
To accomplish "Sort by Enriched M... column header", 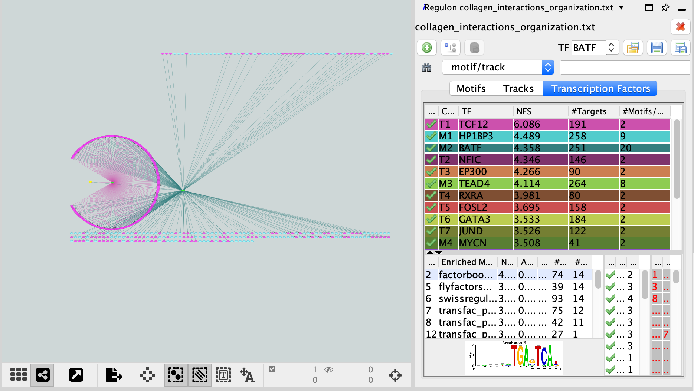I will coord(467,262).
